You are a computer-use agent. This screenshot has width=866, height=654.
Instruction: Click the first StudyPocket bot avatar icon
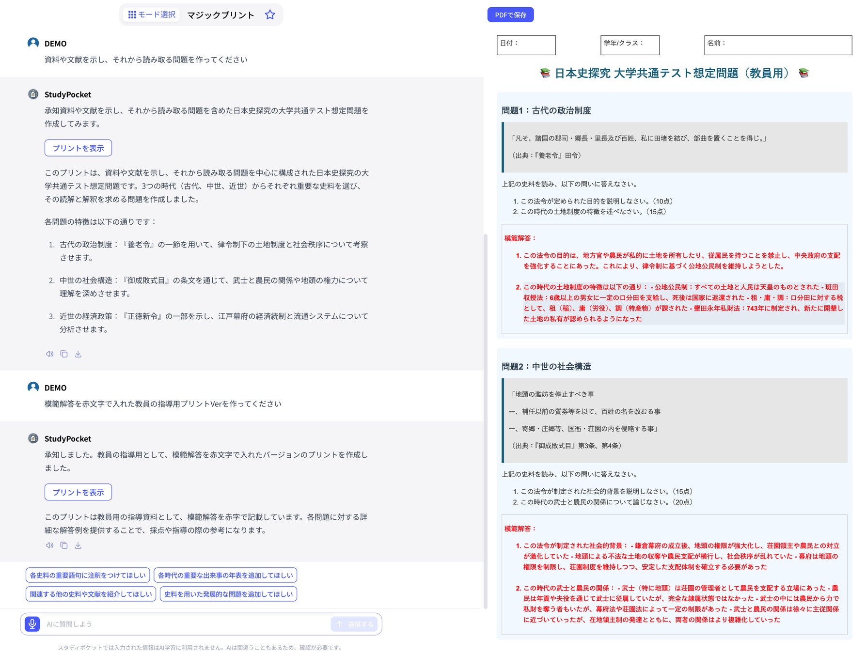pyautogui.click(x=33, y=94)
